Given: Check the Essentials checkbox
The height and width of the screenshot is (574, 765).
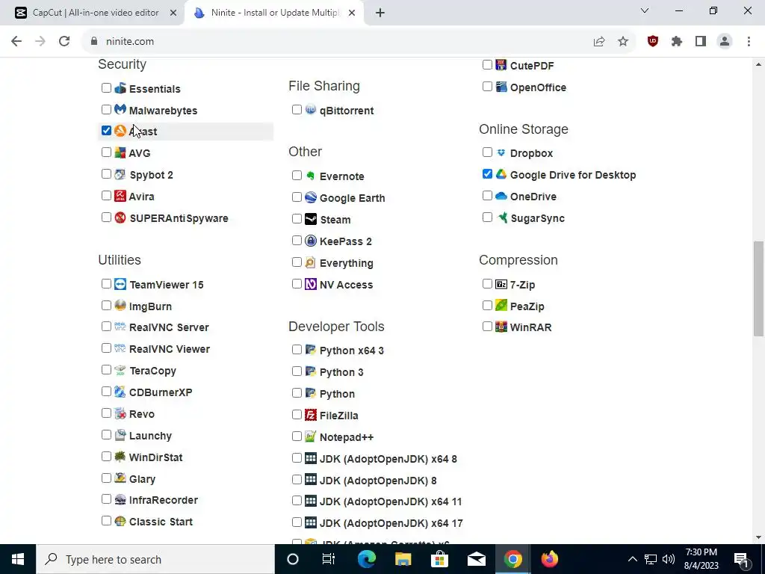Looking at the screenshot, I should [x=106, y=88].
